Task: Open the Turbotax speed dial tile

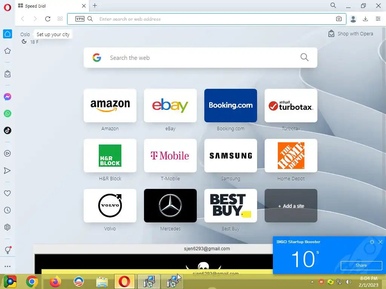Action: click(291, 105)
